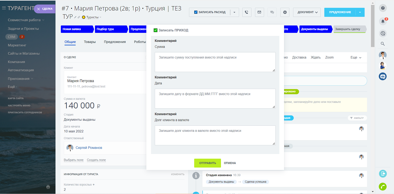394x194 pixels.
Task: Open Сайты и Магазины in sidebar
Action: pos(24,53)
